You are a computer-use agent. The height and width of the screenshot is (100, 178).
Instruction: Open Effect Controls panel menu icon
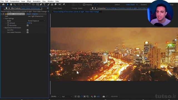42,8
